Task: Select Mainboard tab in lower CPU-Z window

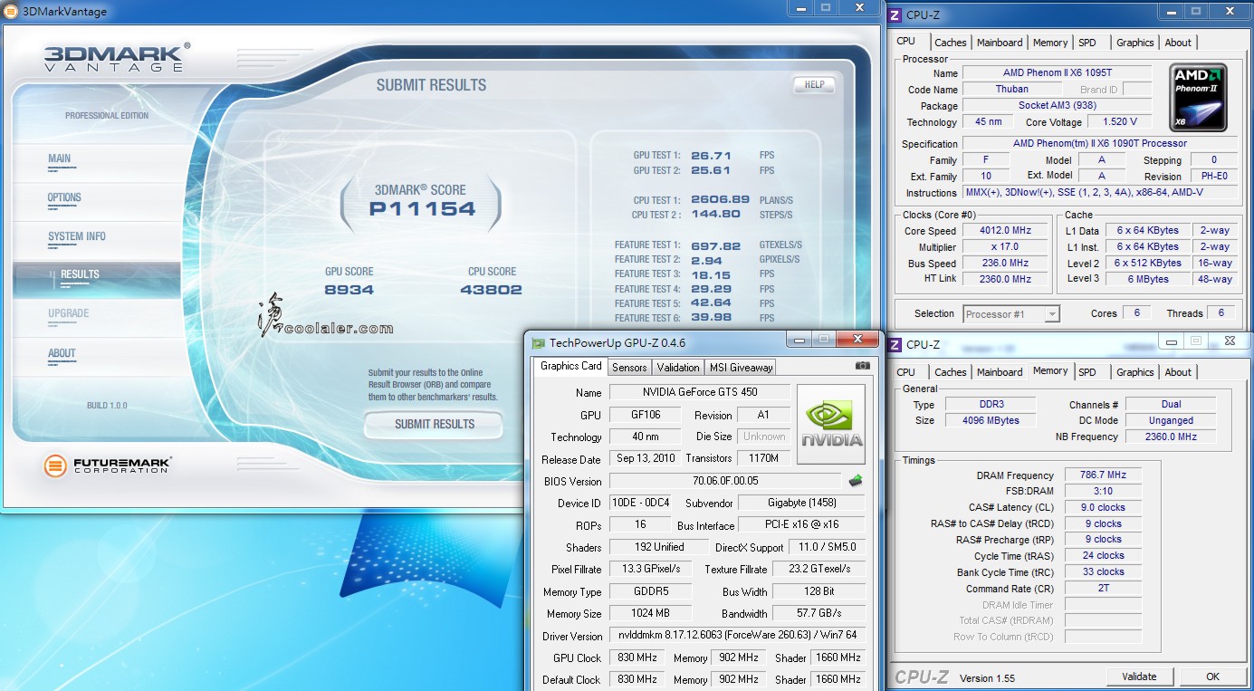Action: [1000, 372]
